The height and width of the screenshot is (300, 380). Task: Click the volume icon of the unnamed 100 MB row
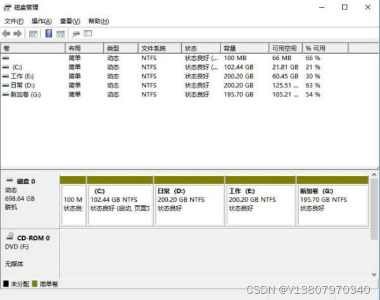click(6, 58)
